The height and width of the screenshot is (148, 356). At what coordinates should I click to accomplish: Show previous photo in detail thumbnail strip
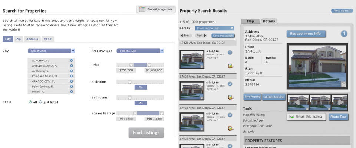point(297,102)
